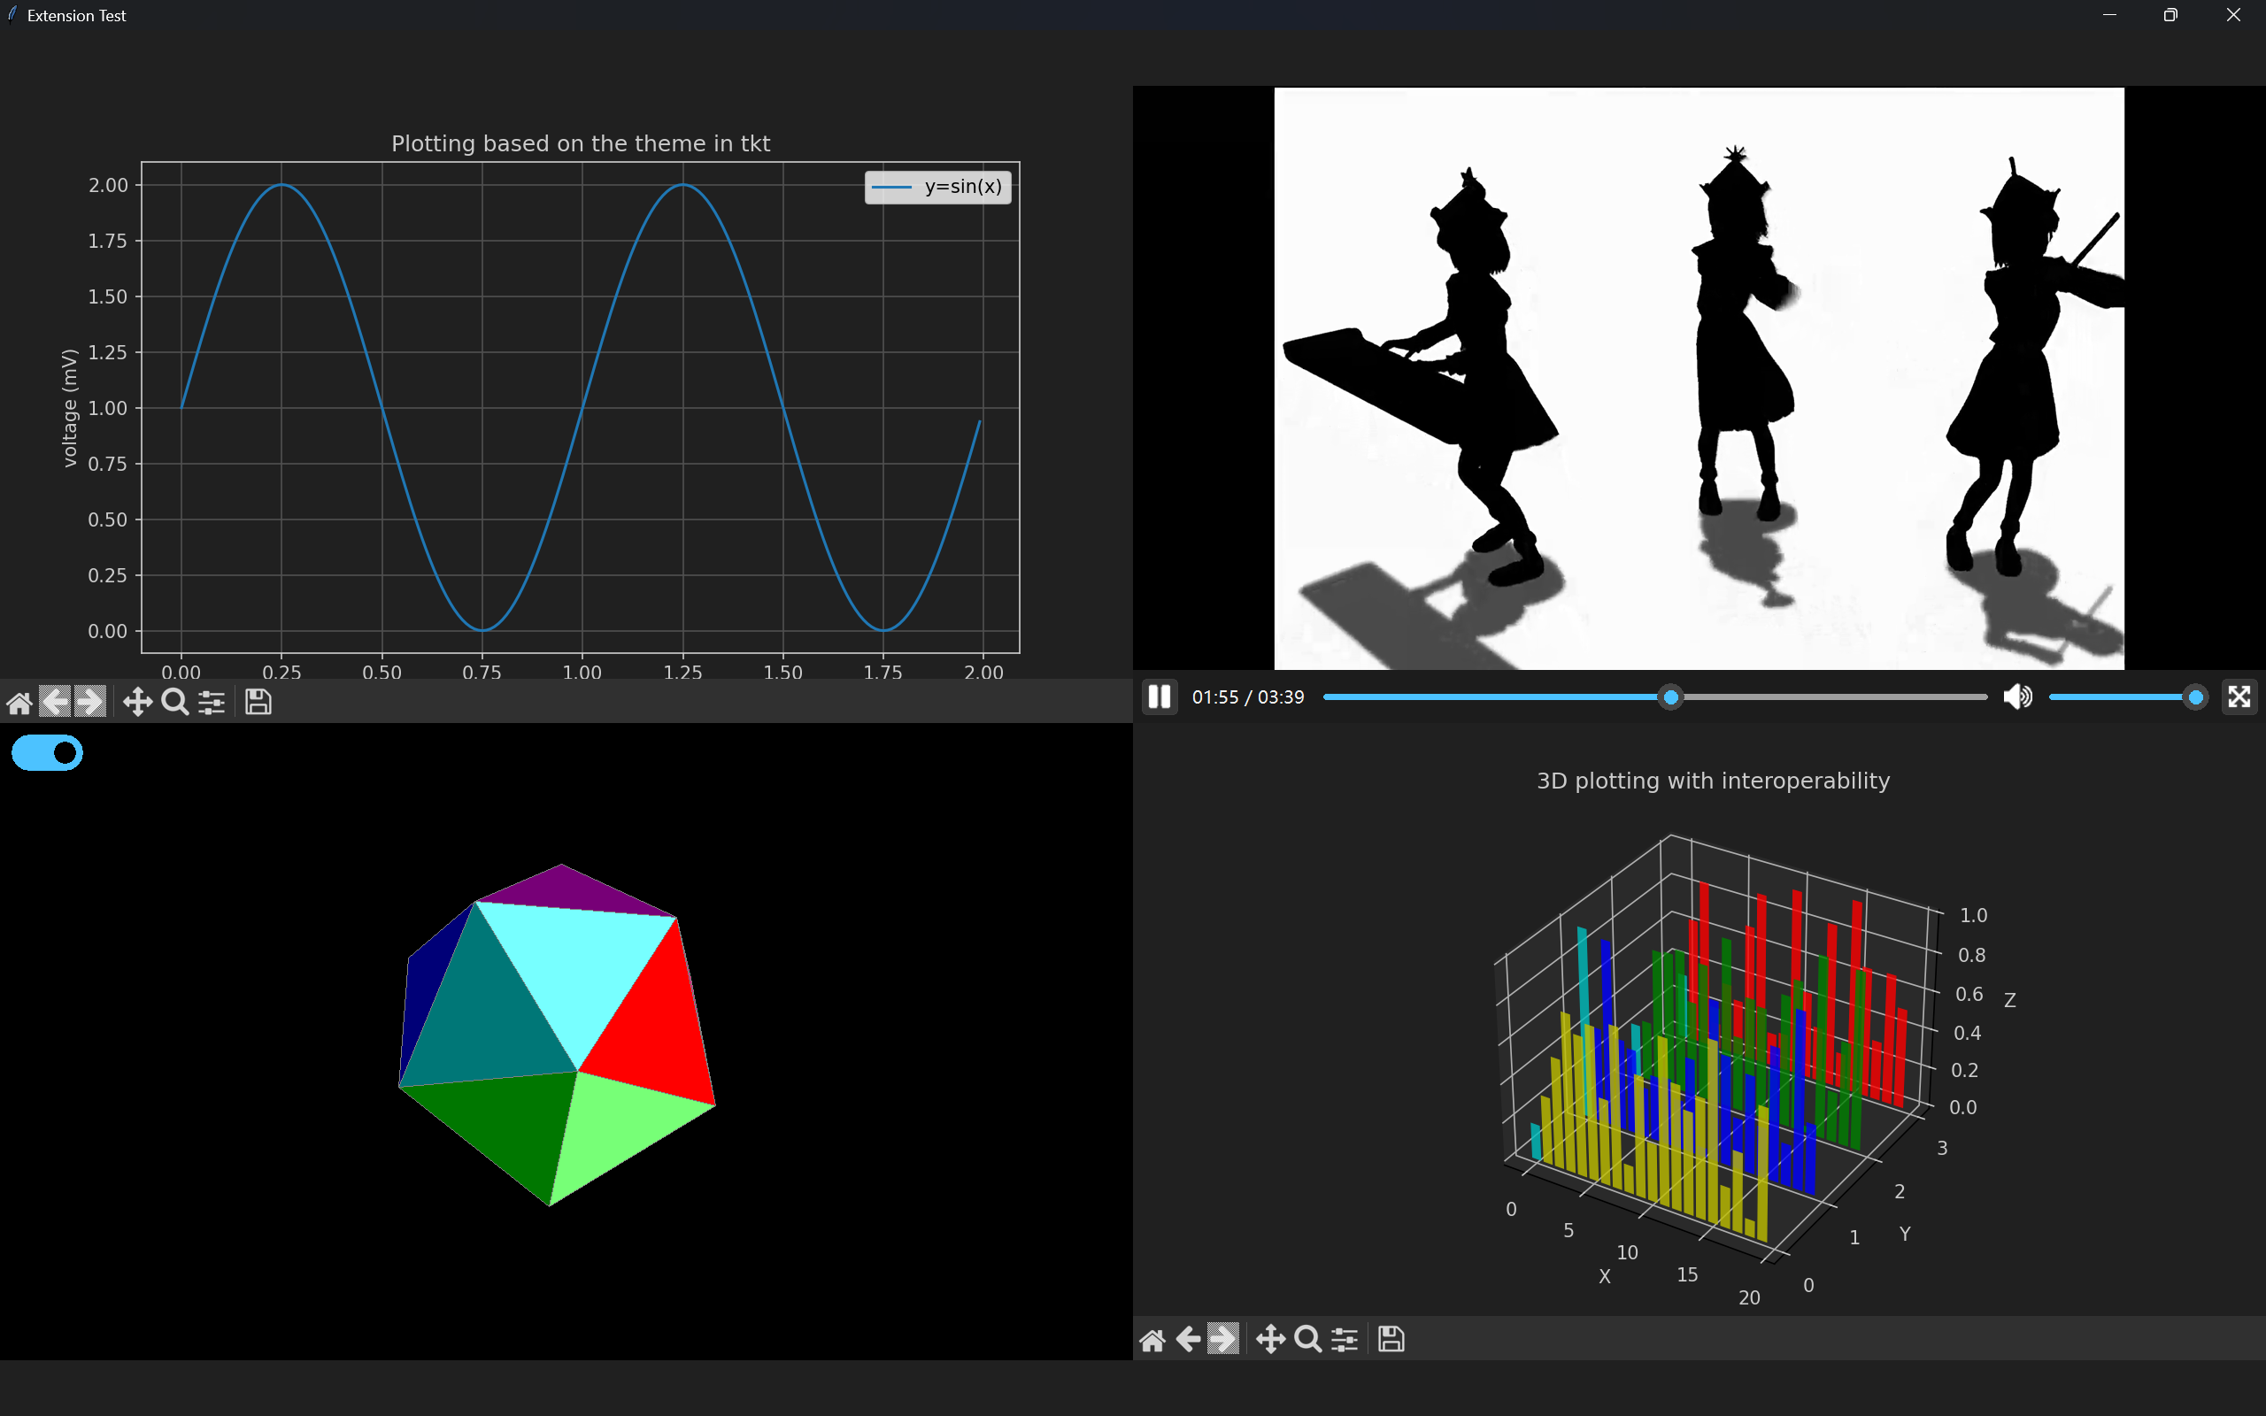The width and height of the screenshot is (2266, 1416).
Task: Enter fullscreen with the expand icon
Action: click(x=2239, y=696)
